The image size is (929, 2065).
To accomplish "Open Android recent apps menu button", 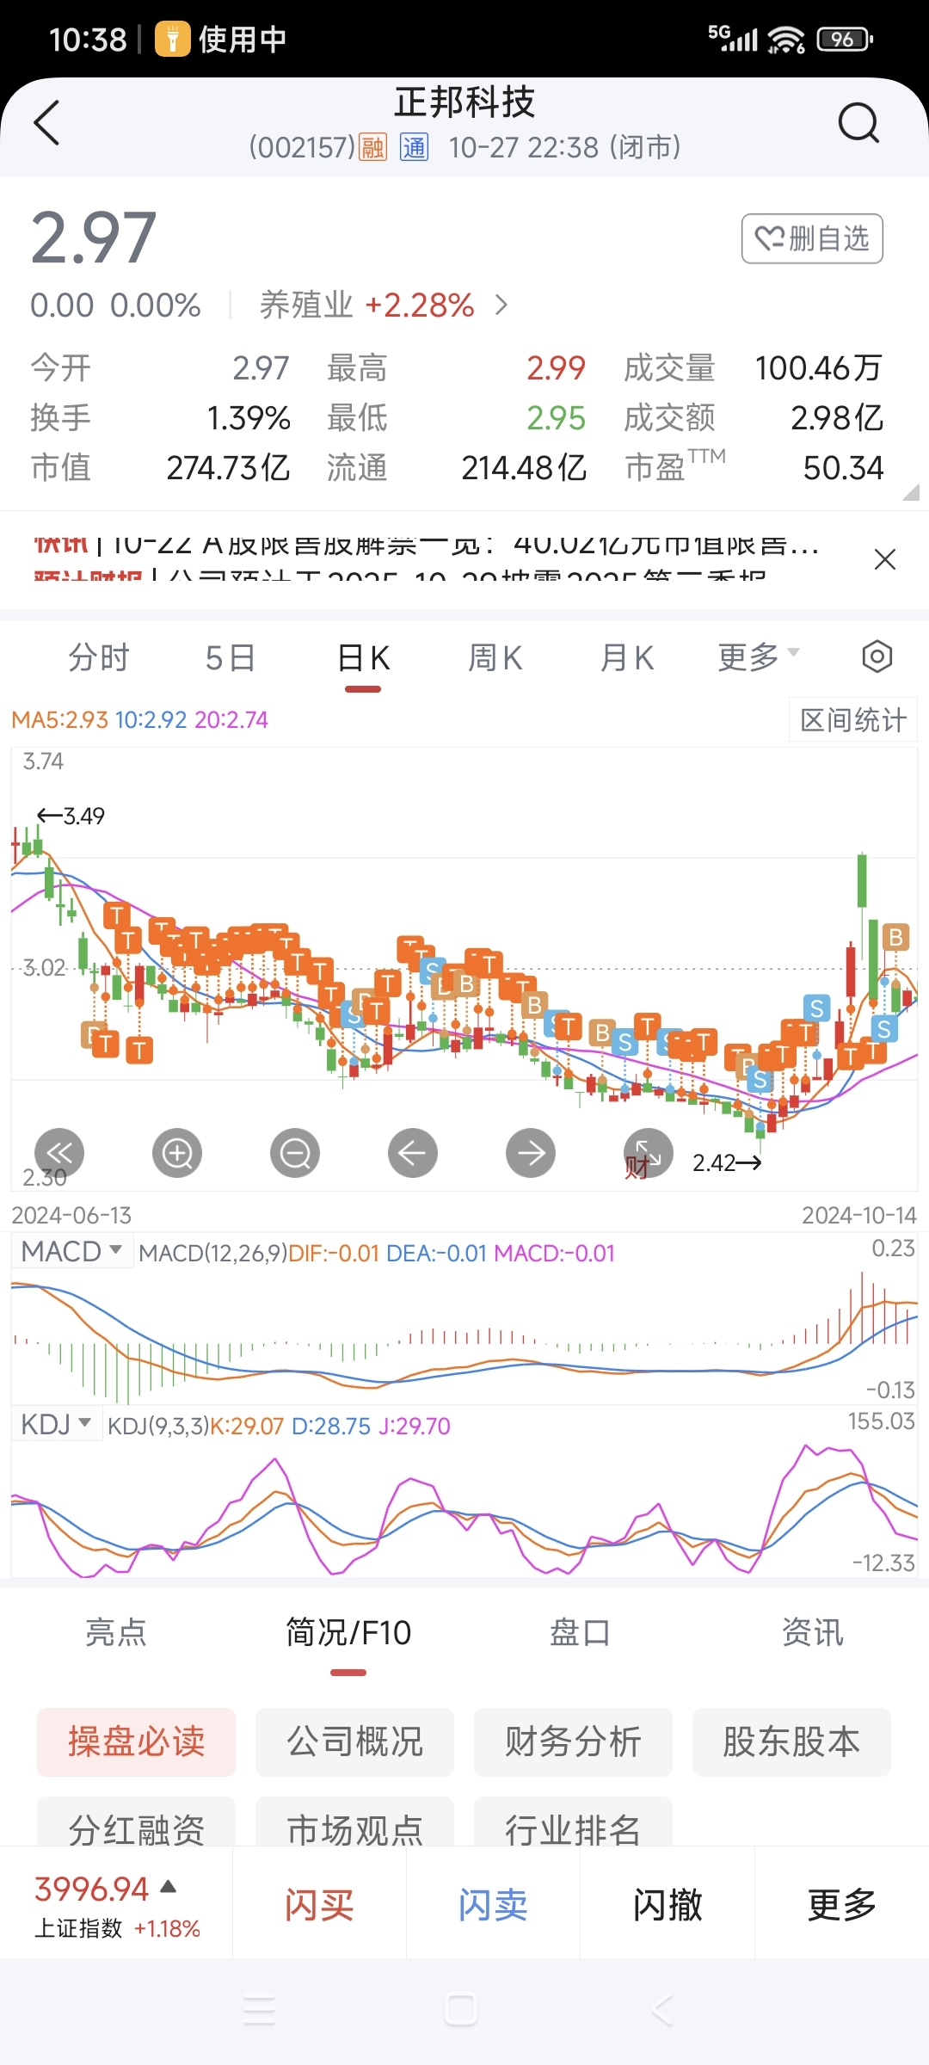I will coord(259,2011).
